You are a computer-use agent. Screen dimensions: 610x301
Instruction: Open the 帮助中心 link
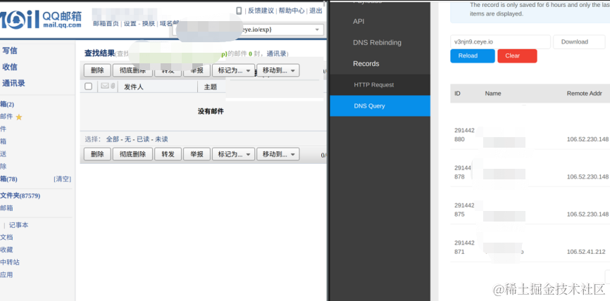[x=292, y=11]
